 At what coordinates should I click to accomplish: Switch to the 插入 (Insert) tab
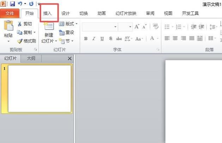pyautogui.click(x=48, y=13)
